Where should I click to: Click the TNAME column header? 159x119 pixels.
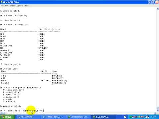[x=3, y=29]
